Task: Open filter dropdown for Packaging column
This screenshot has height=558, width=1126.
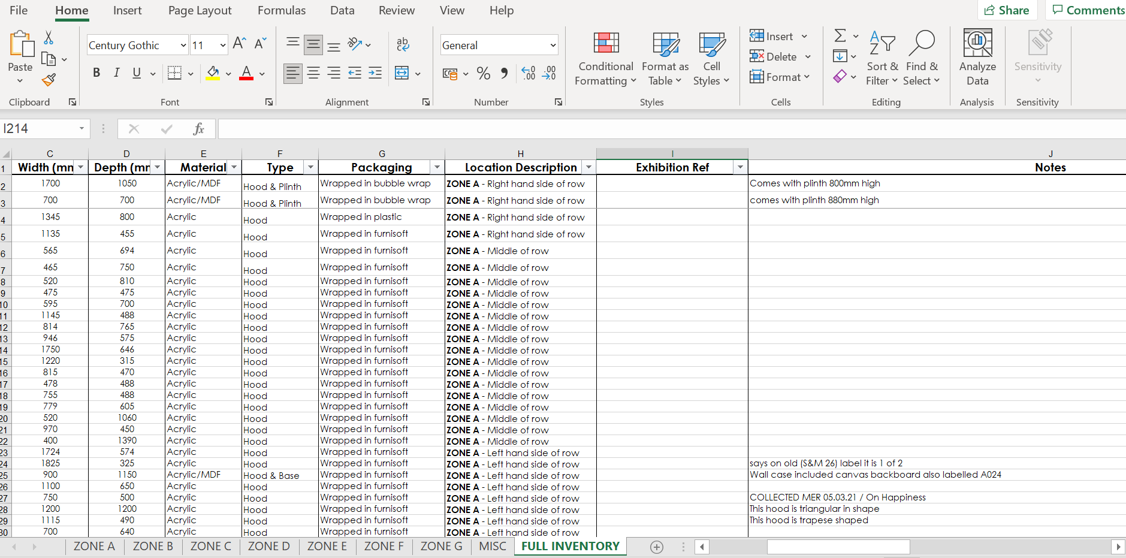Action: coord(437,167)
